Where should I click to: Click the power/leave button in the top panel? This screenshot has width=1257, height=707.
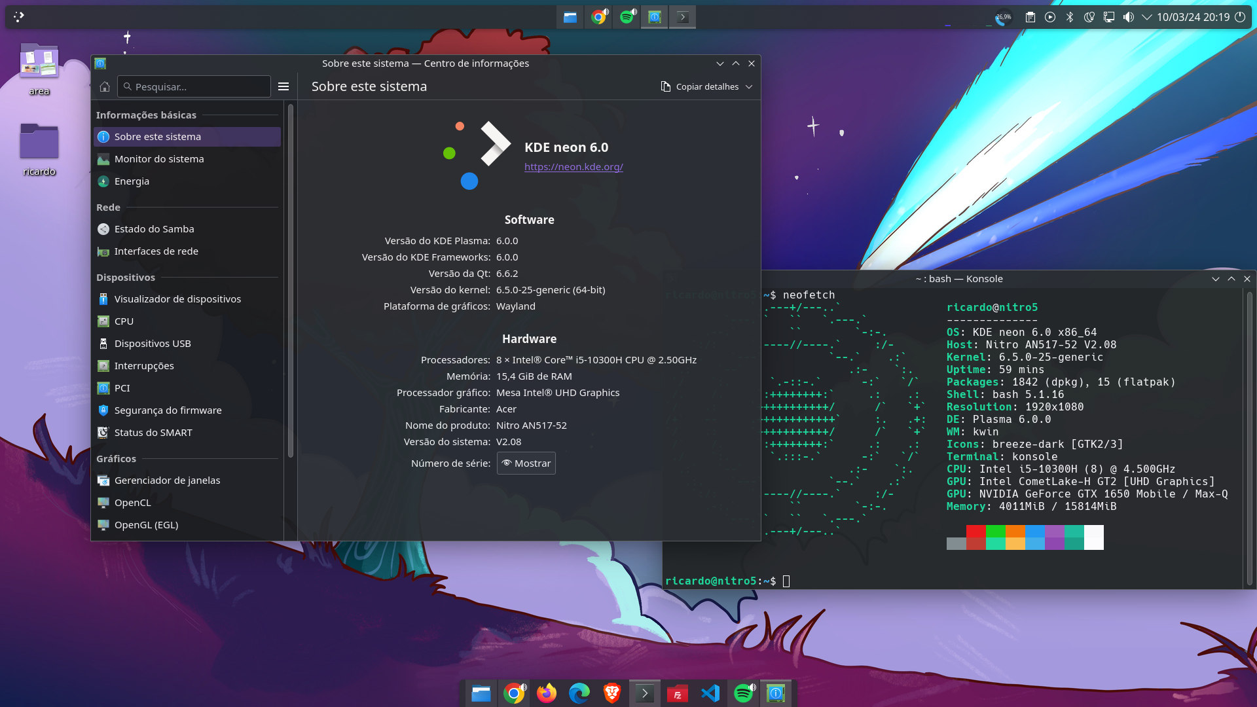pos(1240,17)
